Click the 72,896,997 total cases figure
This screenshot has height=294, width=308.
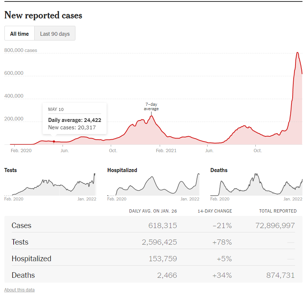tap(275, 225)
